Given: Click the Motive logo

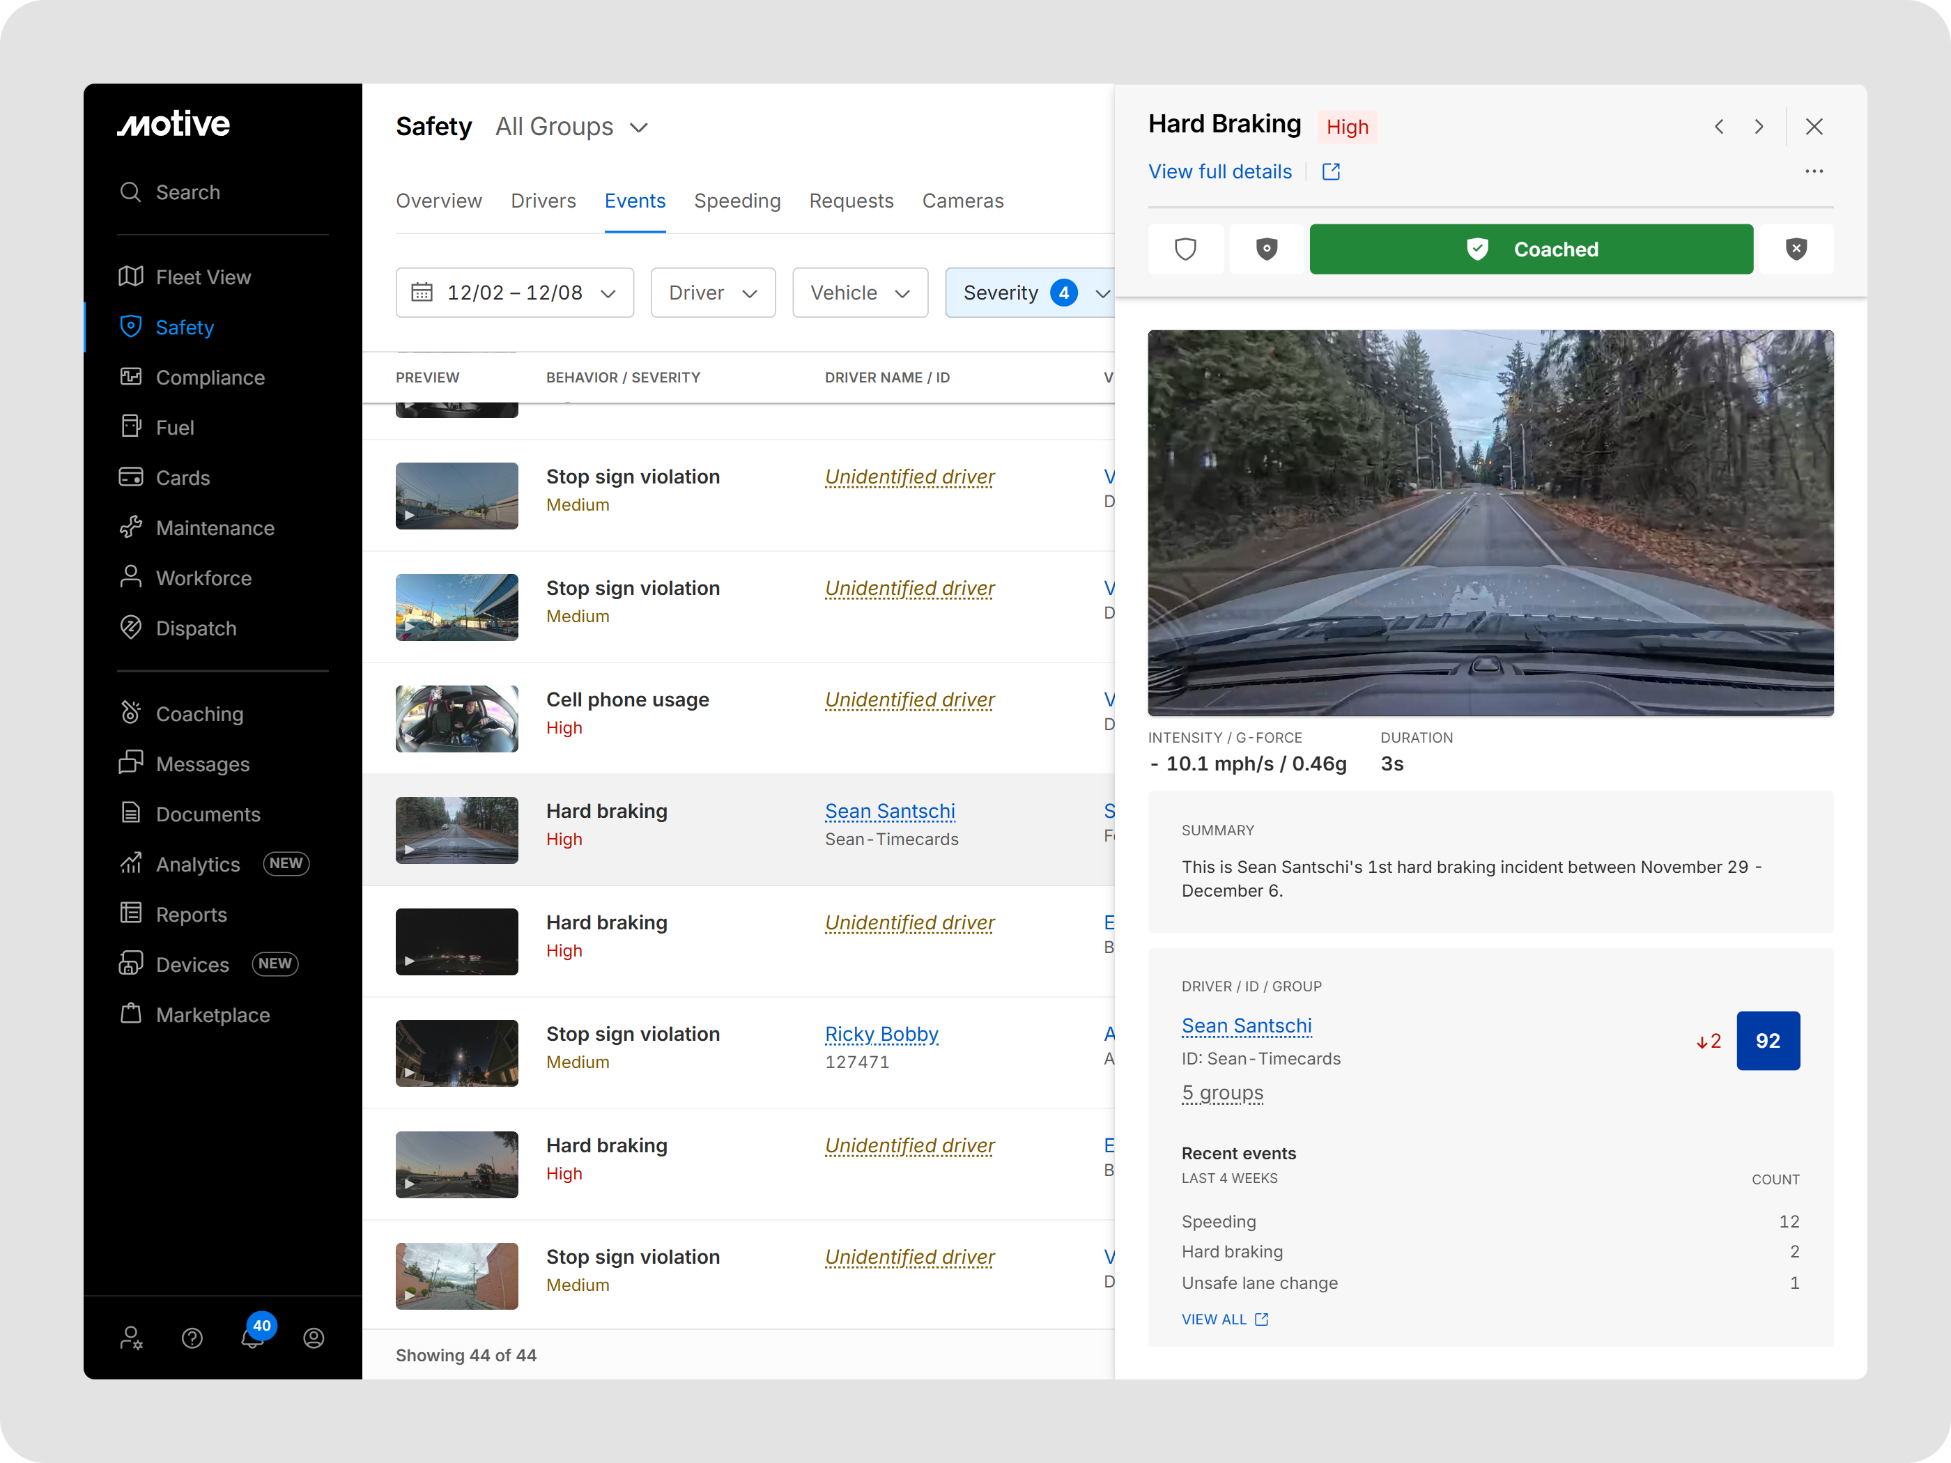Looking at the screenshot, I should [173, 124].
